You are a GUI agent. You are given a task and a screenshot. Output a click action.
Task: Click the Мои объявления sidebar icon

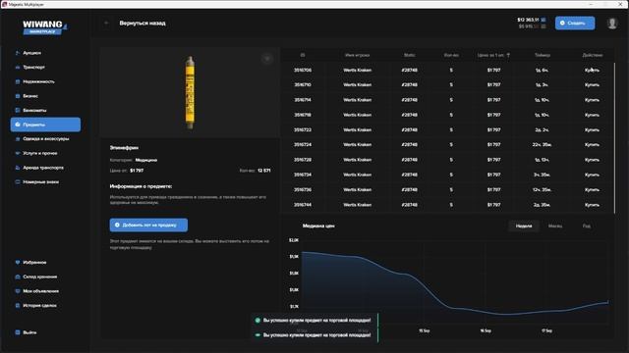[x=18, y=291]
